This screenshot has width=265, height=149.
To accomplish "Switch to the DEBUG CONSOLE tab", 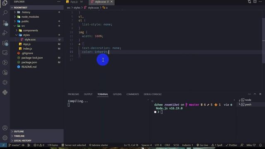I will 152,94.
